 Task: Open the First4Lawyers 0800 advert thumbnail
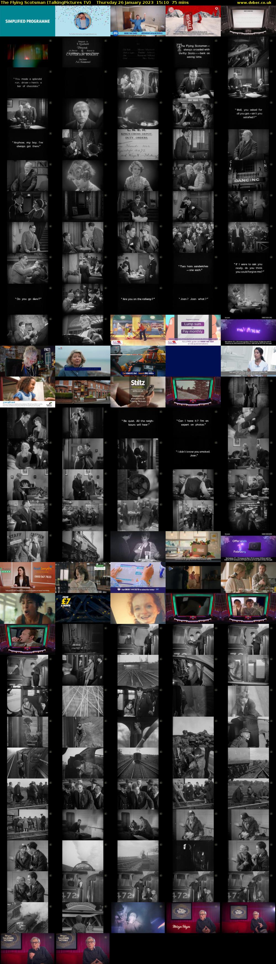point(28,578)
